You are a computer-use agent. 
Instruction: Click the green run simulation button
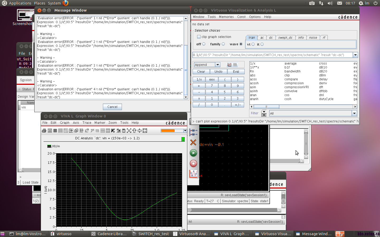click(x=193, y=153)
